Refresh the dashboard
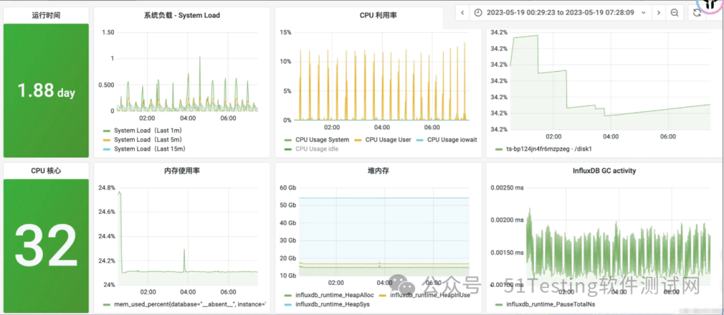 coord(697,13)
